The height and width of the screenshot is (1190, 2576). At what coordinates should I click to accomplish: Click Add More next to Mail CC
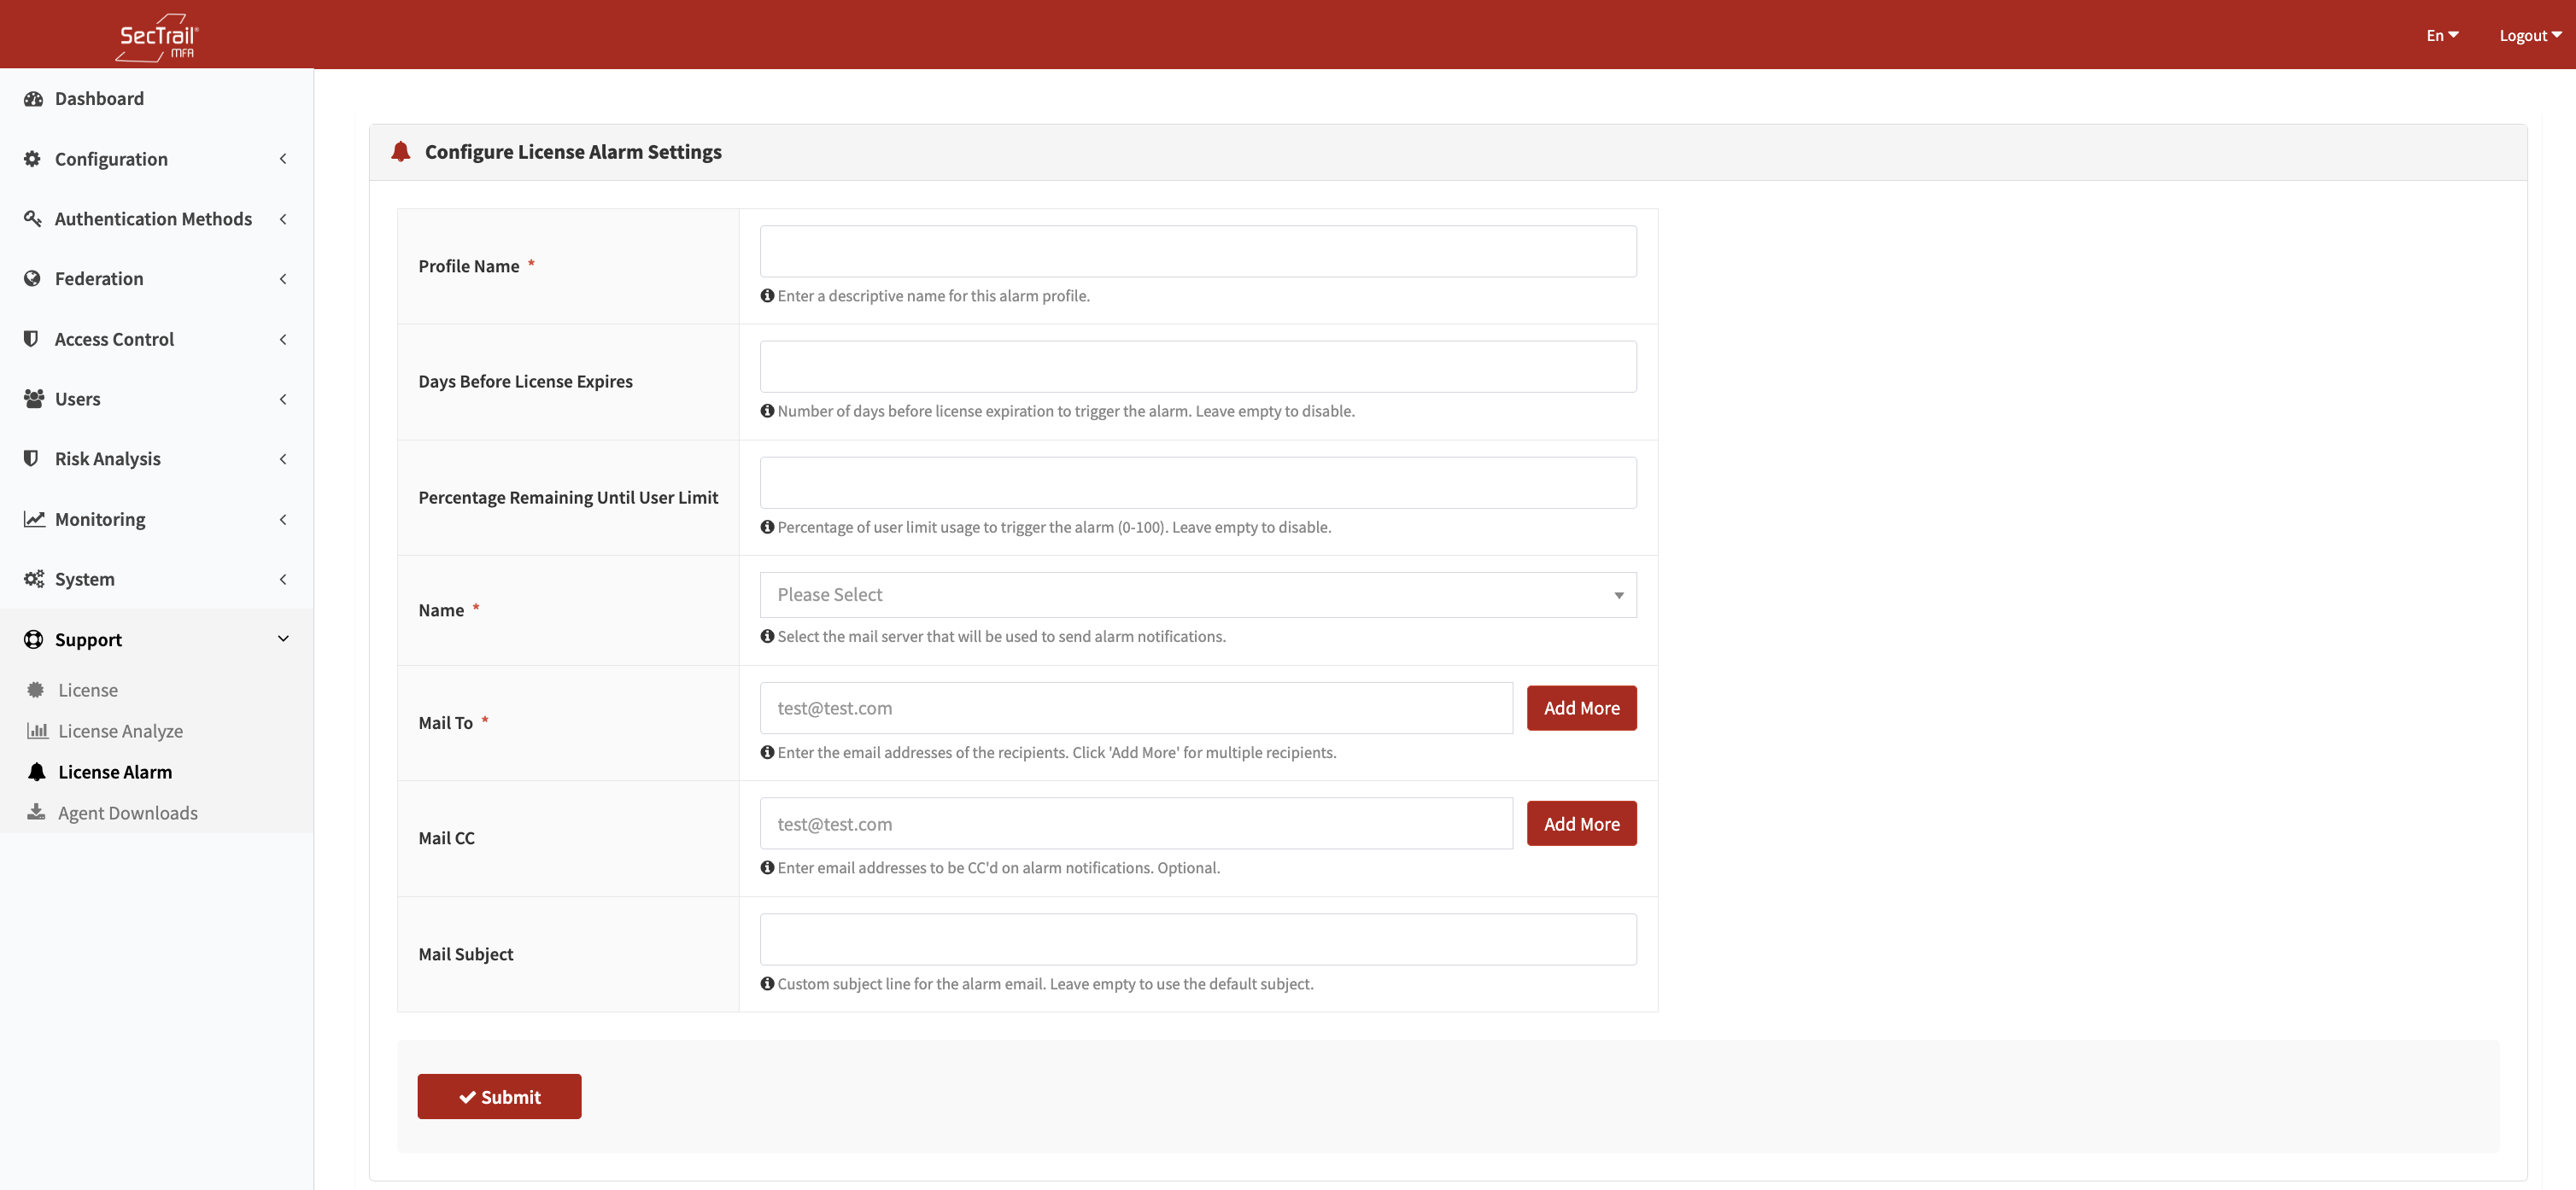coord(1581,823)
